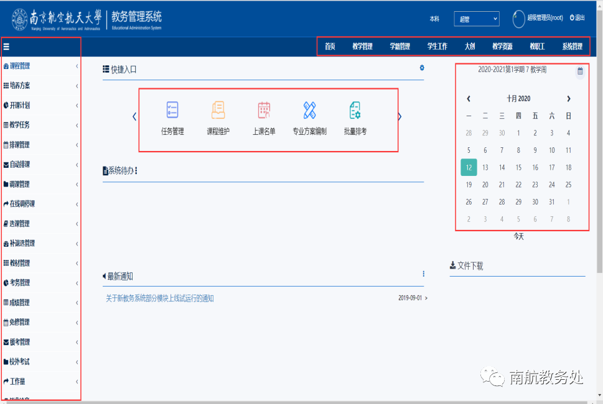The height and width of the screenshot is (404, 603).
Task: Open the 超管 role dropdown
Action: click(476, 19)
